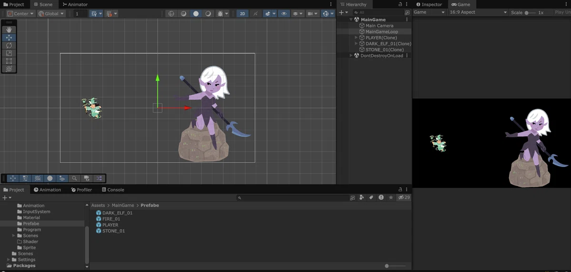Viewport: 571px width, 272px height.
Task: Switch to the Inspector tab
Action: click(x=429, y=4)
